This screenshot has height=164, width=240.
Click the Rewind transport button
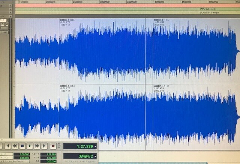[x=15, y=146]
